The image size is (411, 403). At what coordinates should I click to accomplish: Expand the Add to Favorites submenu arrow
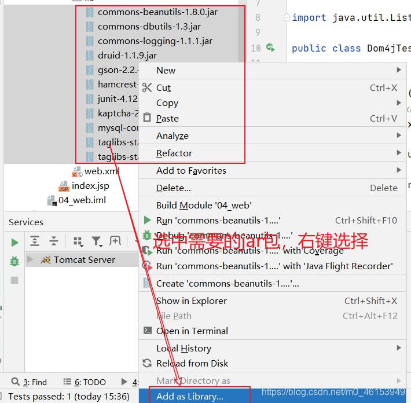tap(399, 170)
